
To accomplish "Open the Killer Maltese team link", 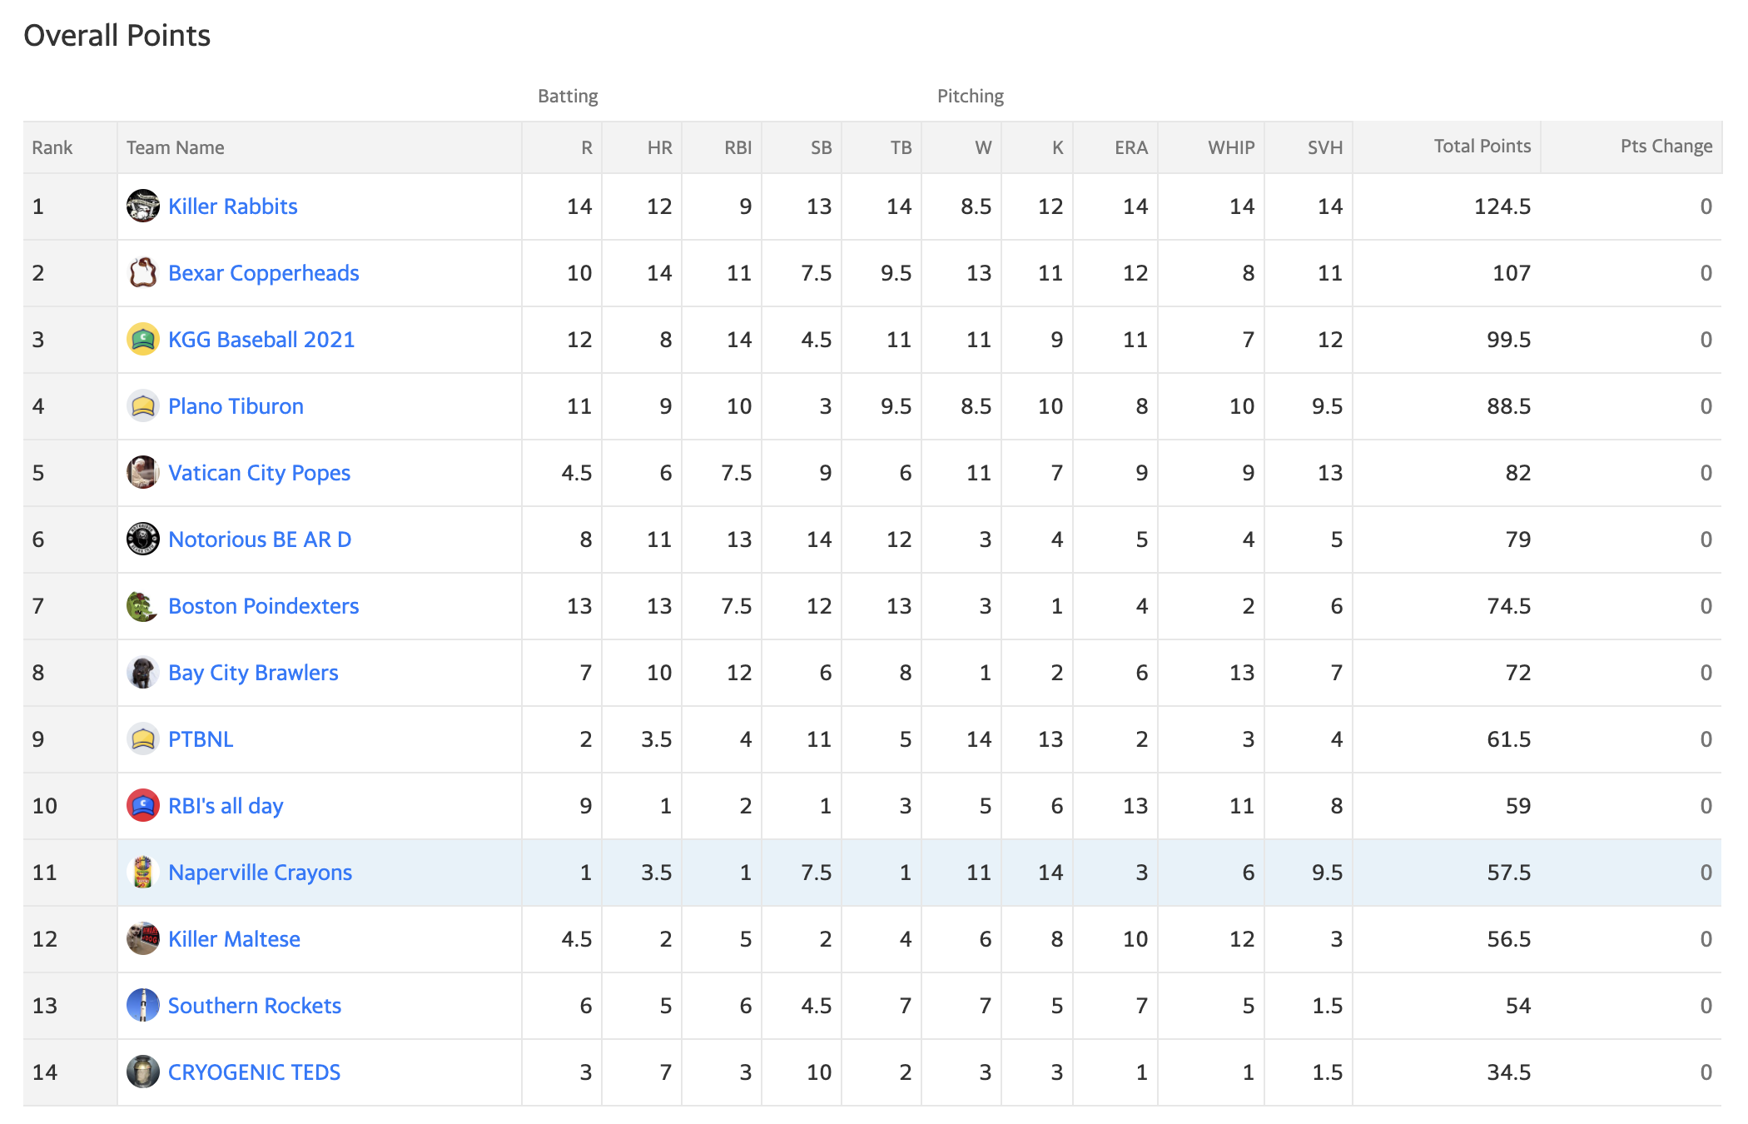I will tap(234, 939).
